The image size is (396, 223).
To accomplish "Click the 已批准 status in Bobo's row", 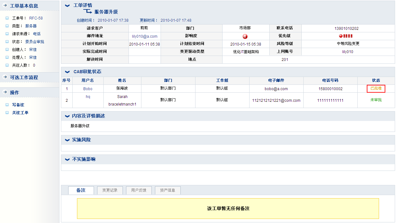I will tap(376, 89).
